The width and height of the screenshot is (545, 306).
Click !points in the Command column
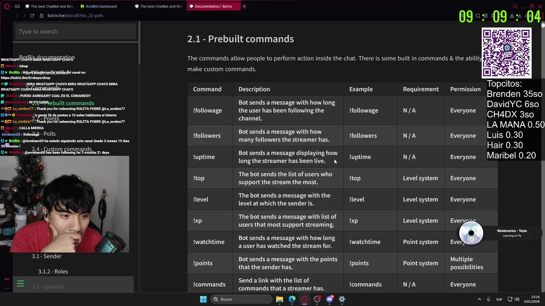point(203,263)
